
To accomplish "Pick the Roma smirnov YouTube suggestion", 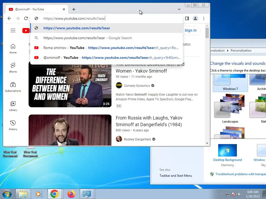I will click(107, 48).
